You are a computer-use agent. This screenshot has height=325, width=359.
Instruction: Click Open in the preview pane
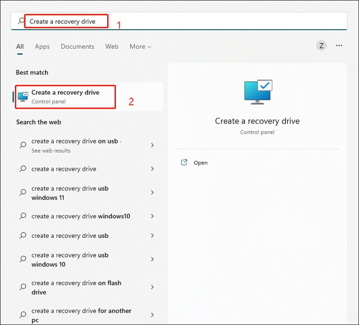click(x=201, y=162)
